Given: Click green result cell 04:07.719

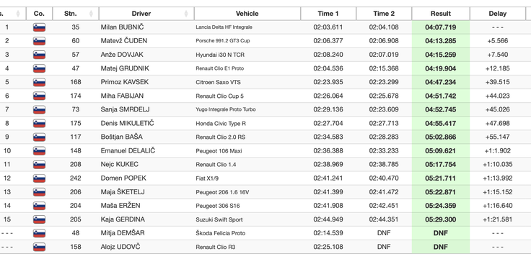Looking at the screenshot, I should point(441,27).
